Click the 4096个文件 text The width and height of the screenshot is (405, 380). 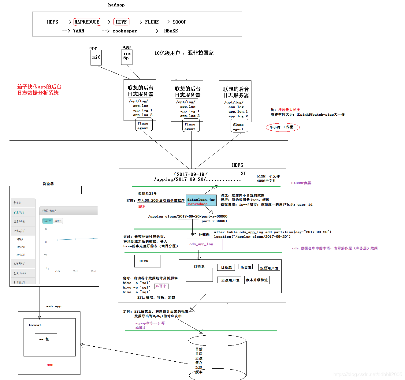[266, 181]
